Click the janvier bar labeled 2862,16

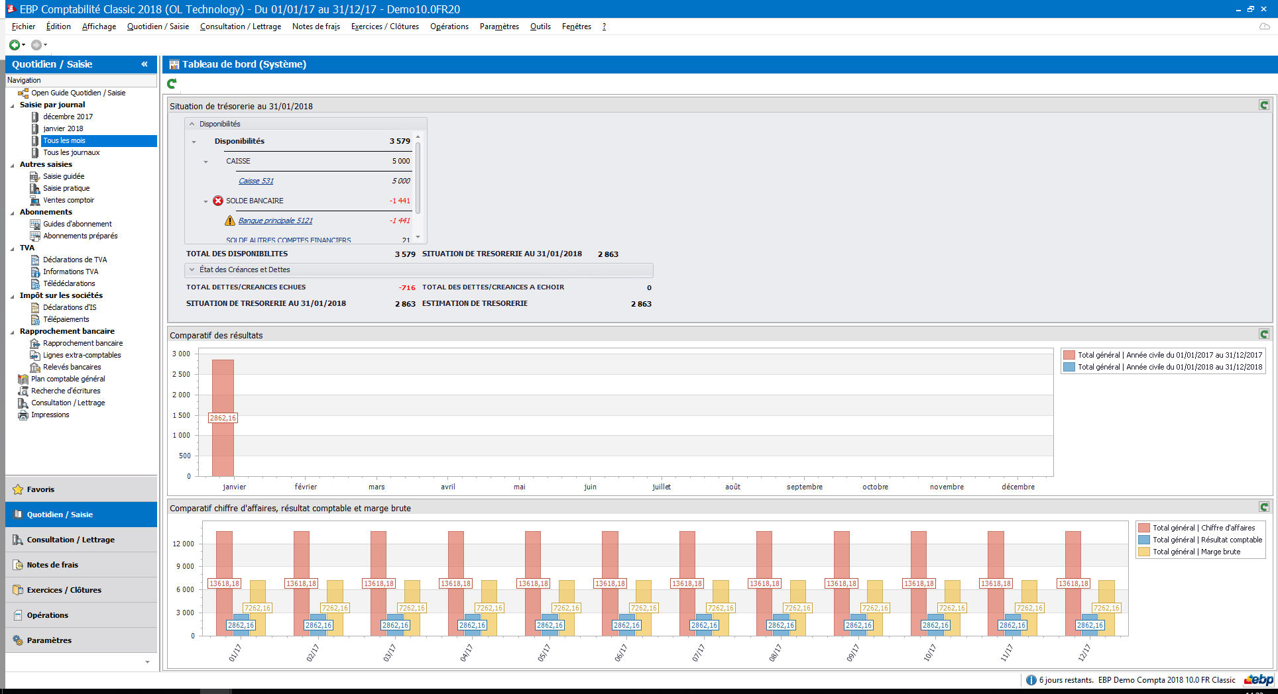(223, 418)
